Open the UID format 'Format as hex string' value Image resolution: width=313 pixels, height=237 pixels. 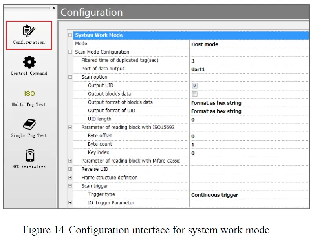point(216,111)
